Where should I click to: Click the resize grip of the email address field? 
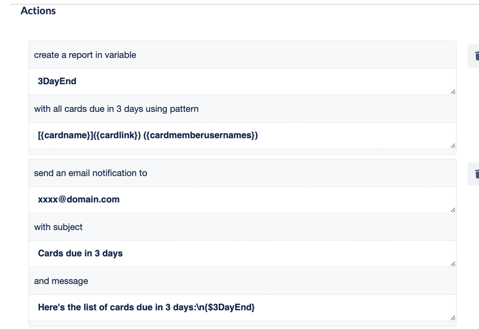tap(453, 209)
